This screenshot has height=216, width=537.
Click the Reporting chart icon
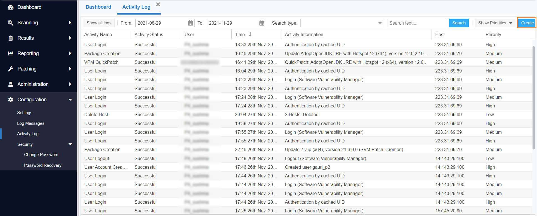click(x=11, y=53)
